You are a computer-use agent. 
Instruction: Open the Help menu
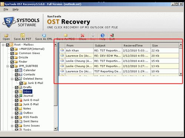[16, 9]
